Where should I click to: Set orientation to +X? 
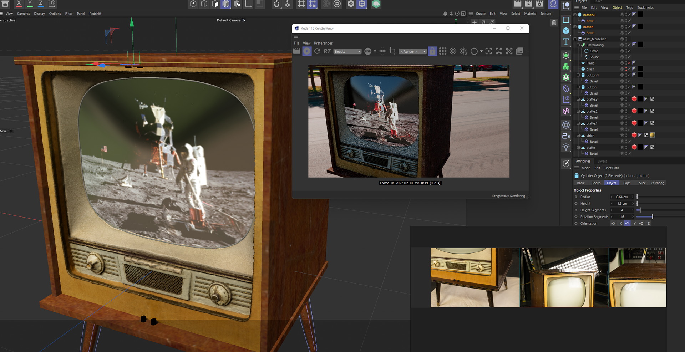pos(613,223)
